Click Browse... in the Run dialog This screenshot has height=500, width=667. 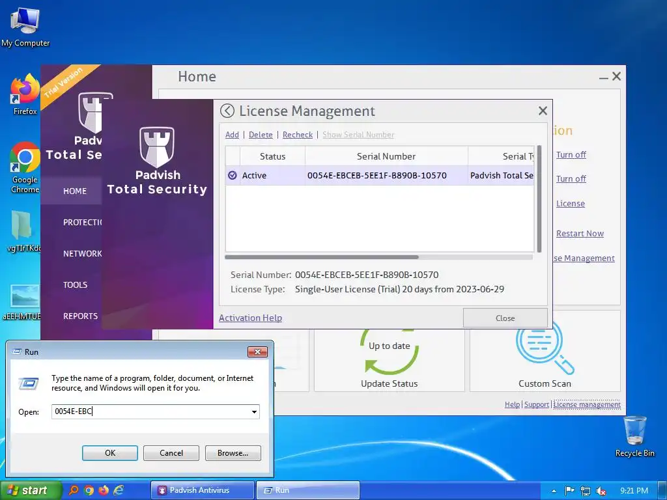[x=233, y=453]
